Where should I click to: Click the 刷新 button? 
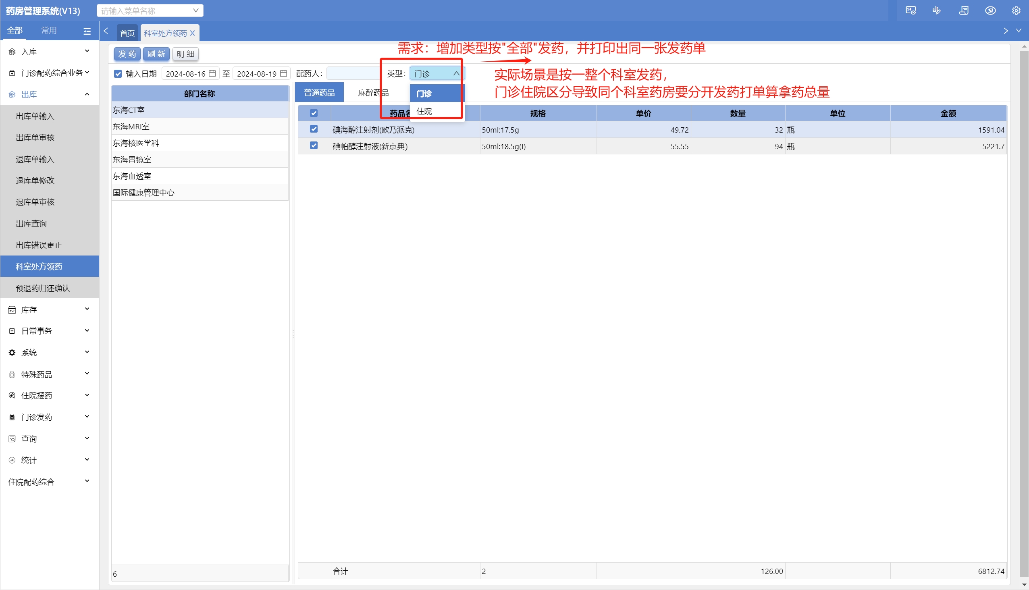tap(156, 54)
